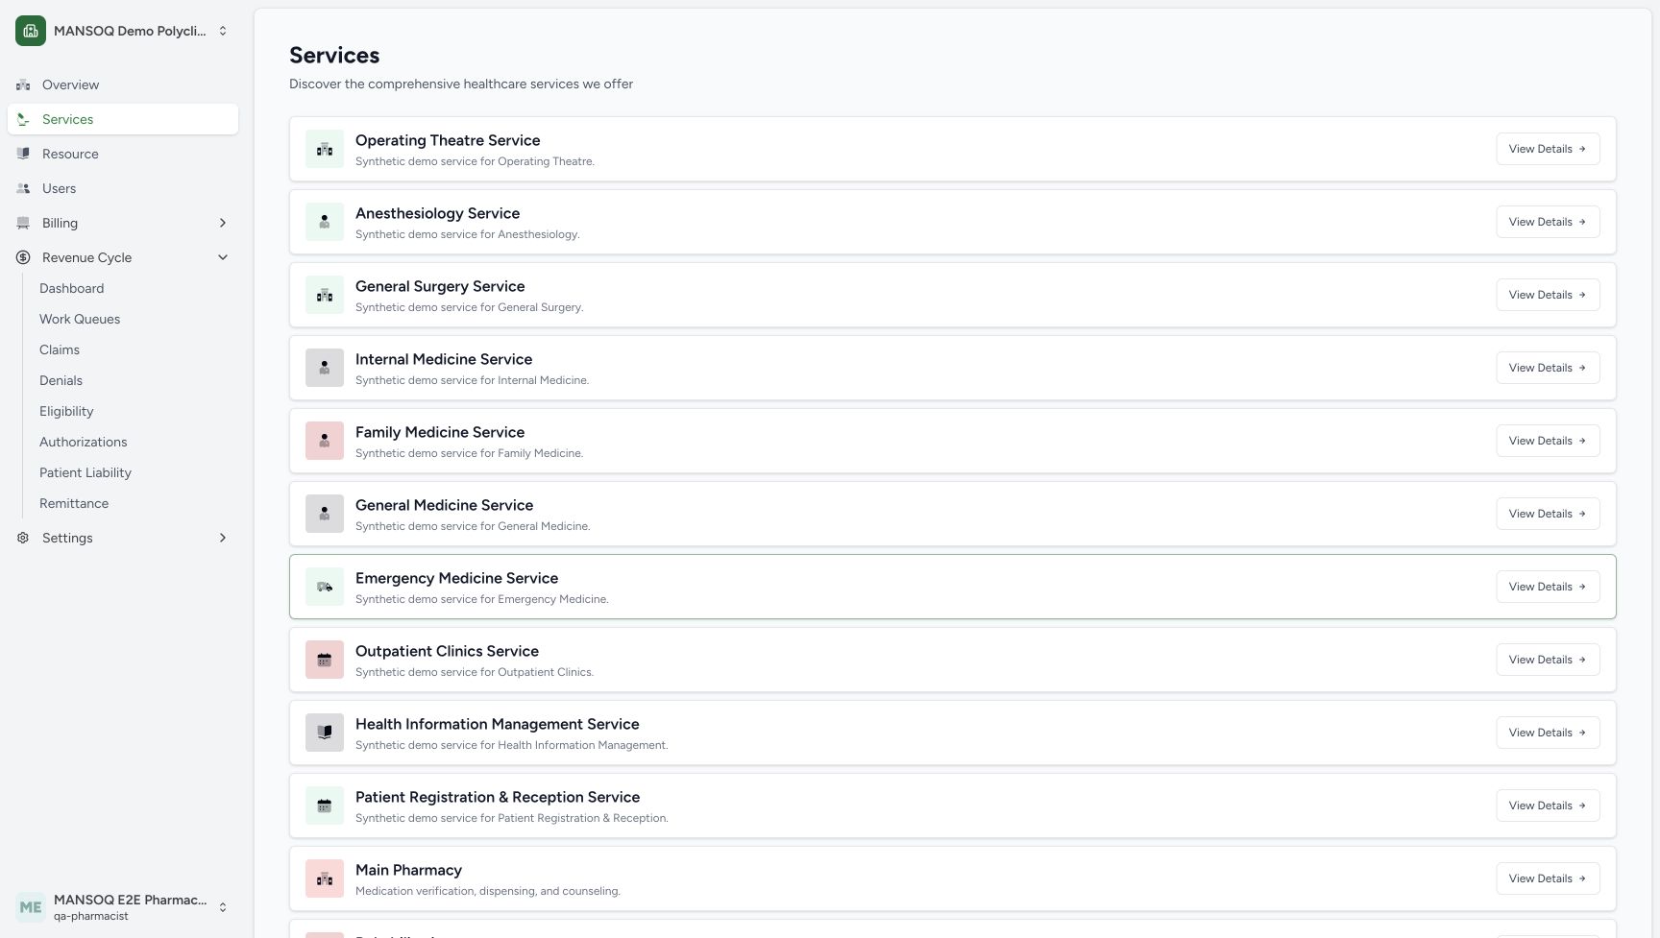Expand the Billing submenu chevron
1660x938 pixels.
tap(223, 223)
